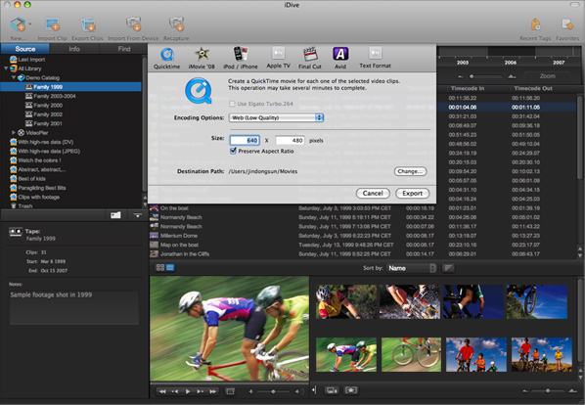Click the fast forward playback button
Viewport: 585px width, 405px height.
click(x=212, y=391)
